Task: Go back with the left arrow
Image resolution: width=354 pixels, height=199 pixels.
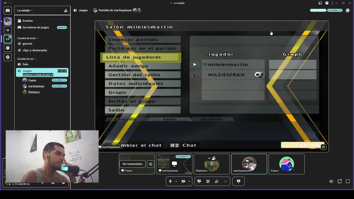Action: (5, 3)
